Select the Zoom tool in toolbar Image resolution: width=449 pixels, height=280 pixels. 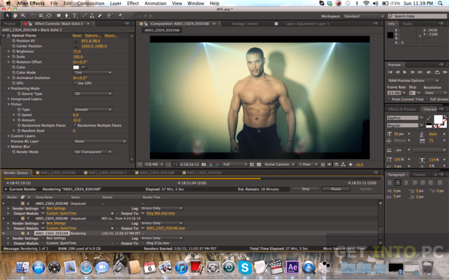[x=23, y=16]
